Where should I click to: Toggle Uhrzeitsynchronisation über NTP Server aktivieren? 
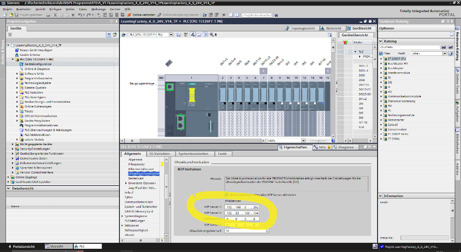tap(226, 194)
